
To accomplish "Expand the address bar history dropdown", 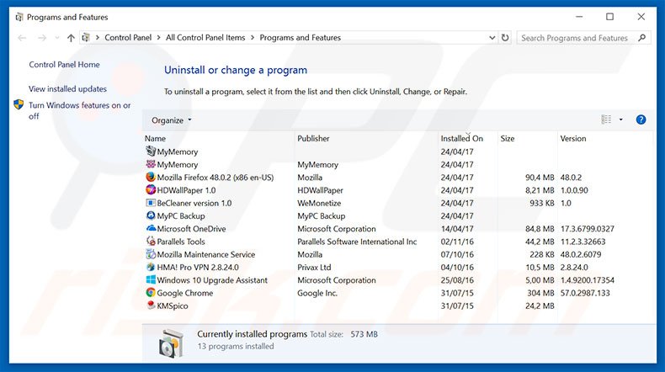I will [x=492, y=37].
